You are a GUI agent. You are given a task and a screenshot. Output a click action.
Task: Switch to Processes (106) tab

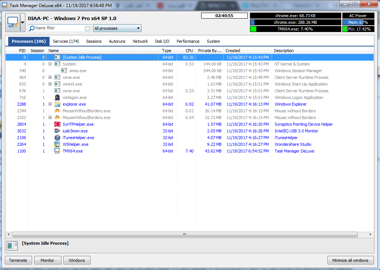pyautogui.click(x=29, y=41)
